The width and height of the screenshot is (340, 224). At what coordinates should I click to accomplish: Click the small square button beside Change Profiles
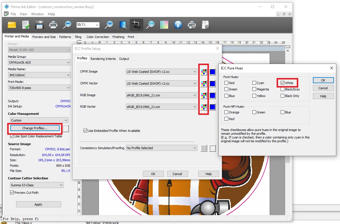click(66, 128)
